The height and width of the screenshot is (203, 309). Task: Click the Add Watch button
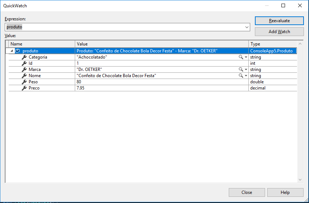click(279, 32)
